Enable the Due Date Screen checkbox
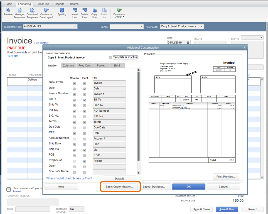 pyautogui.click(x=74, y=128)
